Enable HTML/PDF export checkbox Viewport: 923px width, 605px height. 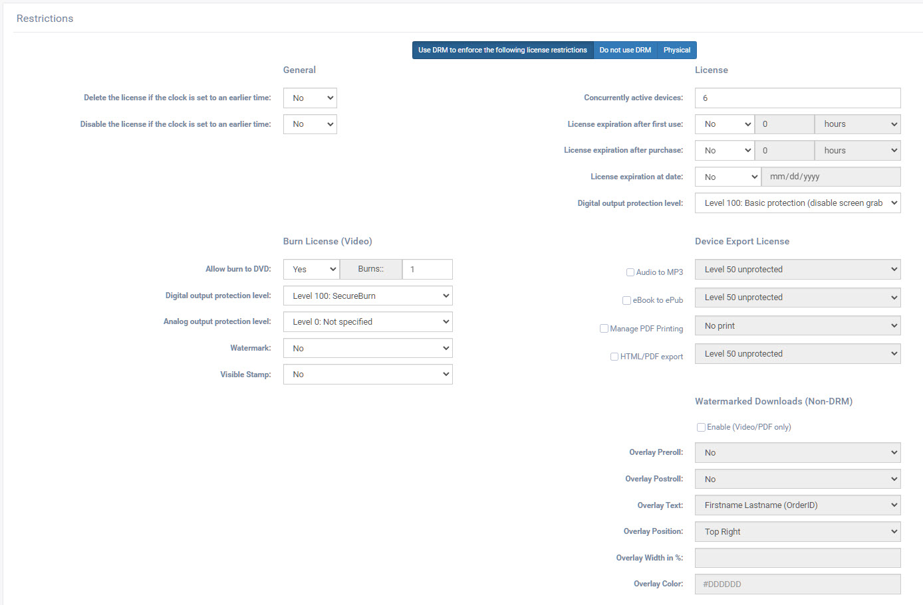[614, 357]
